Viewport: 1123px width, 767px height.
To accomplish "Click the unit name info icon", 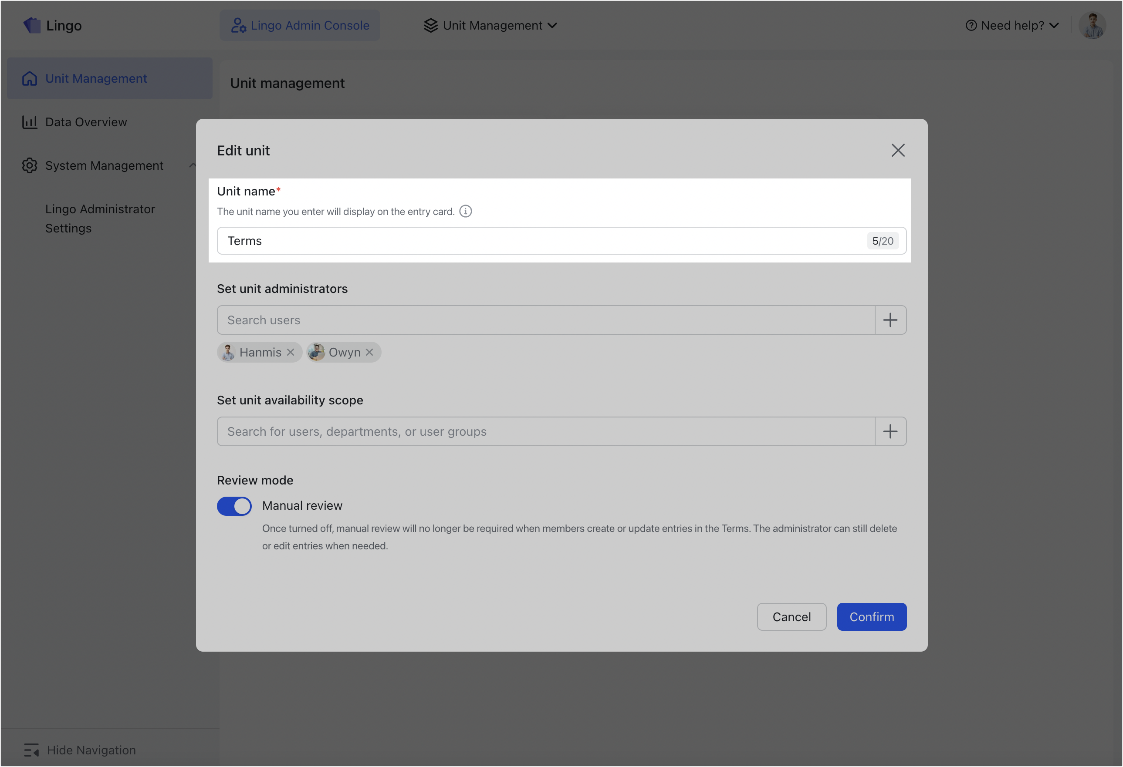I will [x=465, y=211].
